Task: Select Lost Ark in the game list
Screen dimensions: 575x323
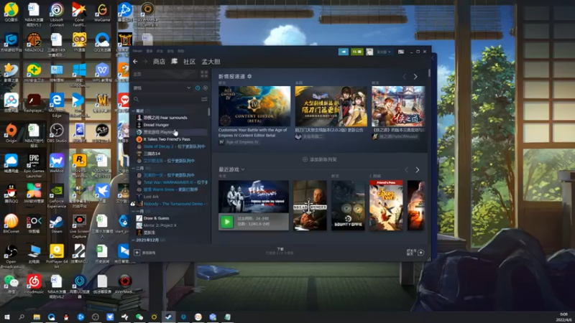Action: [x=151, y=197]
